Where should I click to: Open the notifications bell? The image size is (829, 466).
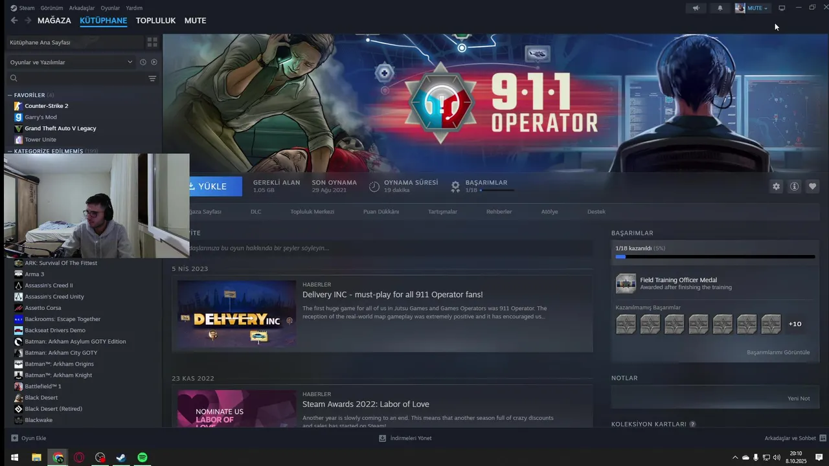720,8
